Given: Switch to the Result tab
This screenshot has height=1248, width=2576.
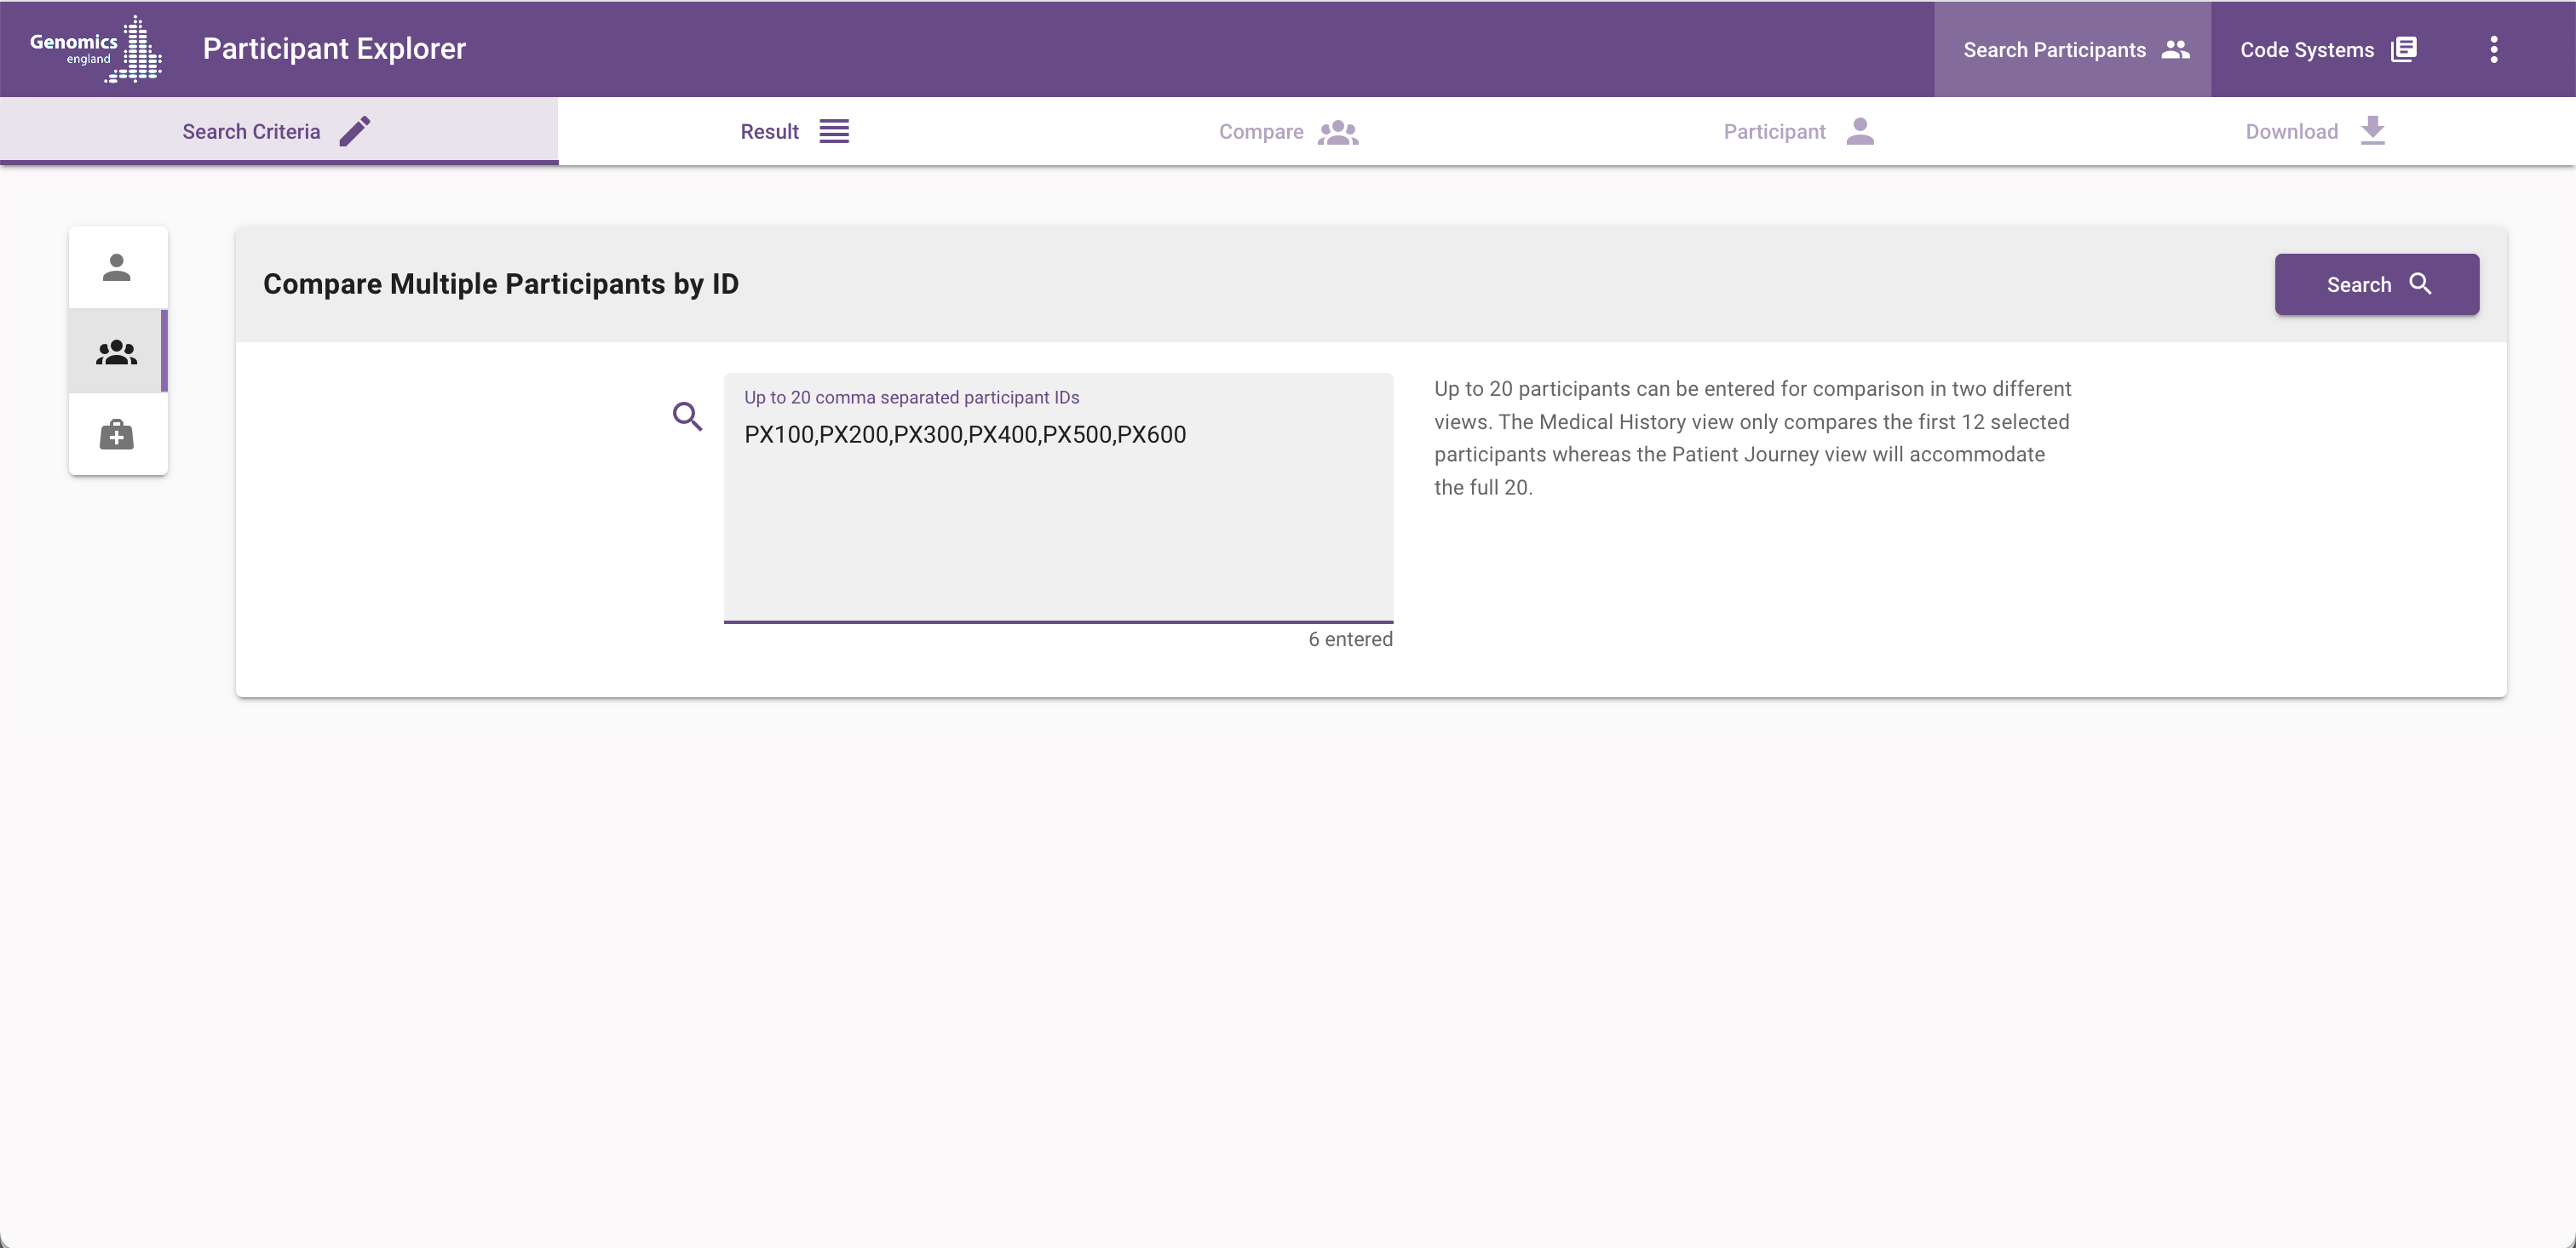Looking at the screenshot, I should (x=770, y=131).
